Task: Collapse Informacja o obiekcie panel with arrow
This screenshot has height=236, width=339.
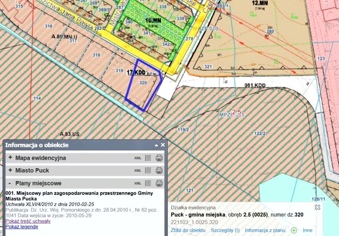Action: [156, 145]
